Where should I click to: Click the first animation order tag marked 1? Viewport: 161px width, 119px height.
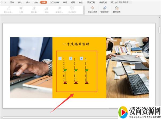[60, 58]
